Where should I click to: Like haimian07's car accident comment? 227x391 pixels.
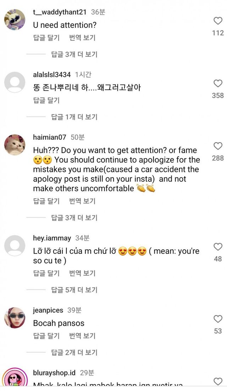(218, 146)
